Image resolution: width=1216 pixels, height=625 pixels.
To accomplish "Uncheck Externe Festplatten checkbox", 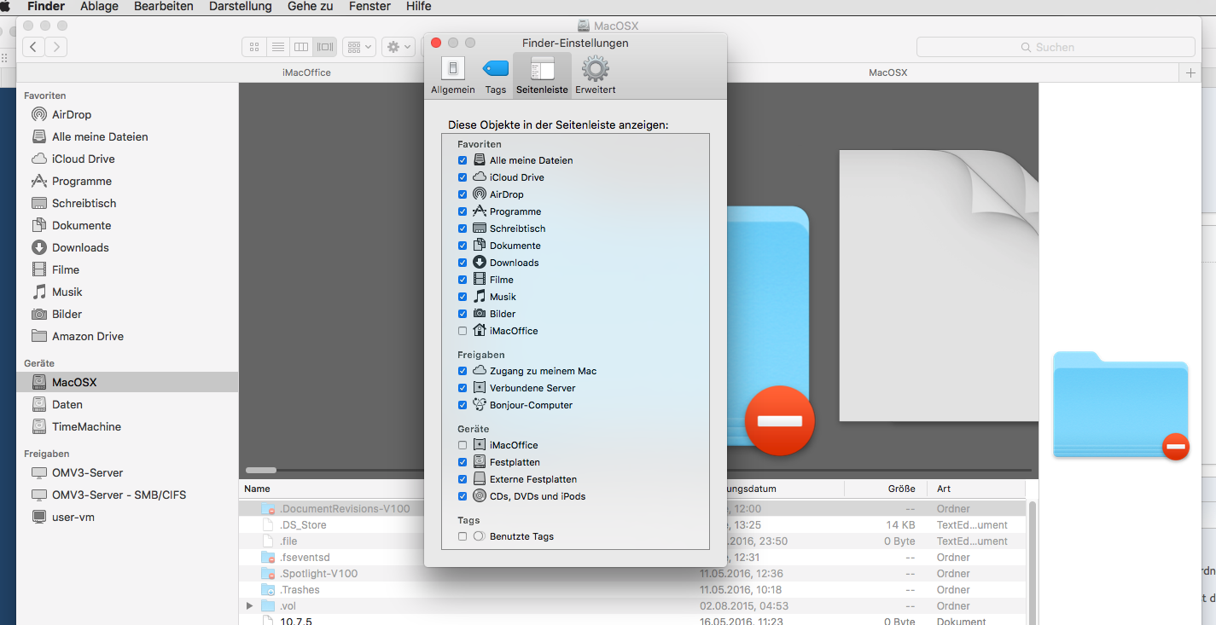I will [463, 479].
